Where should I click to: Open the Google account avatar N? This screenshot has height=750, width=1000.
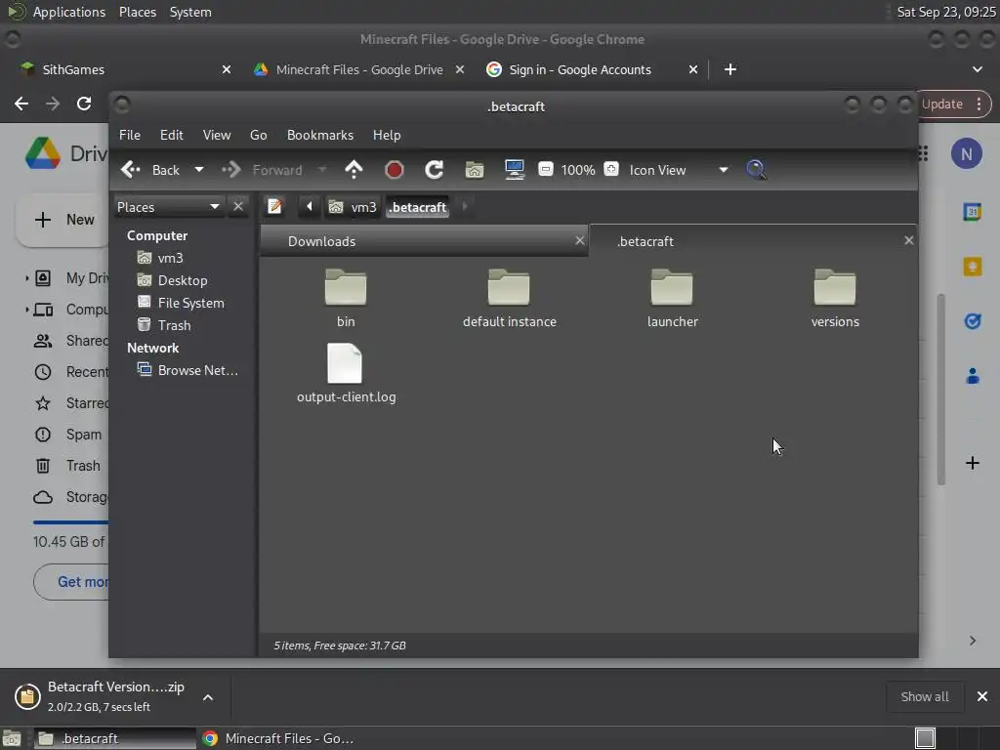tap(966, 153)
